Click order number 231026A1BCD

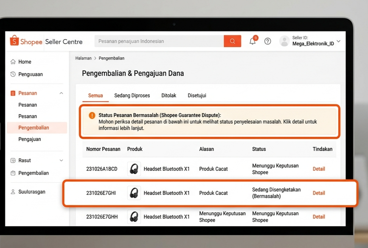(102, 169)
